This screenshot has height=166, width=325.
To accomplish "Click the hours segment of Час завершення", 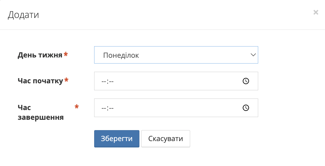I will point(104,108).
